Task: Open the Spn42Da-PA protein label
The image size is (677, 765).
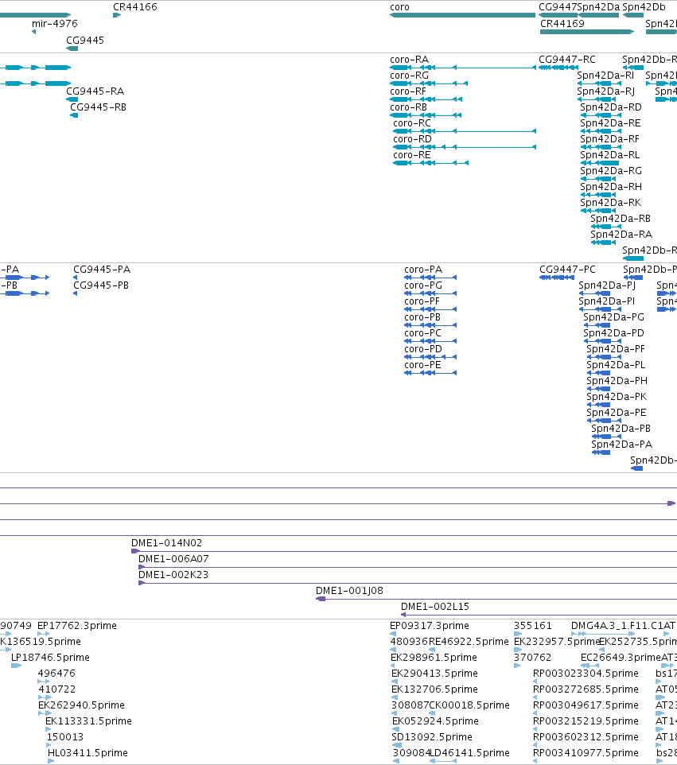Action: 622,444
